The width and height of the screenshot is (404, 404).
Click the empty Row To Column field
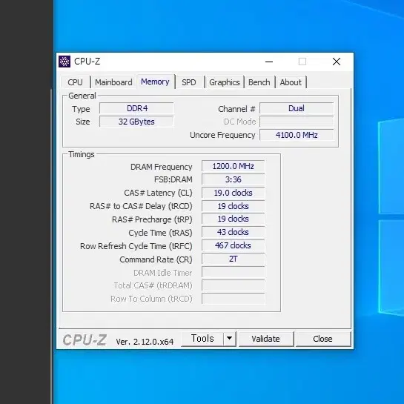(234, 299)
